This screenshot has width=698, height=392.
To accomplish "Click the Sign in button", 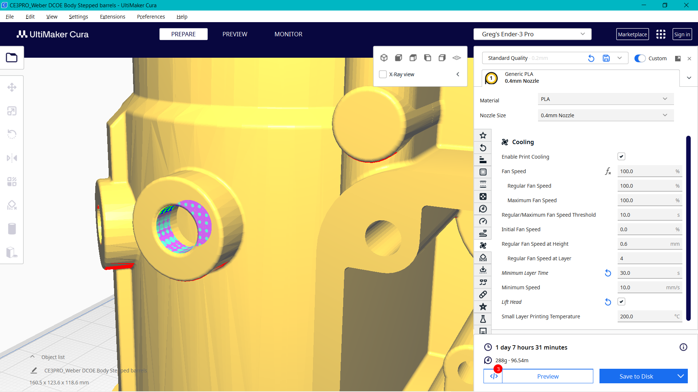I will (682, 34).
